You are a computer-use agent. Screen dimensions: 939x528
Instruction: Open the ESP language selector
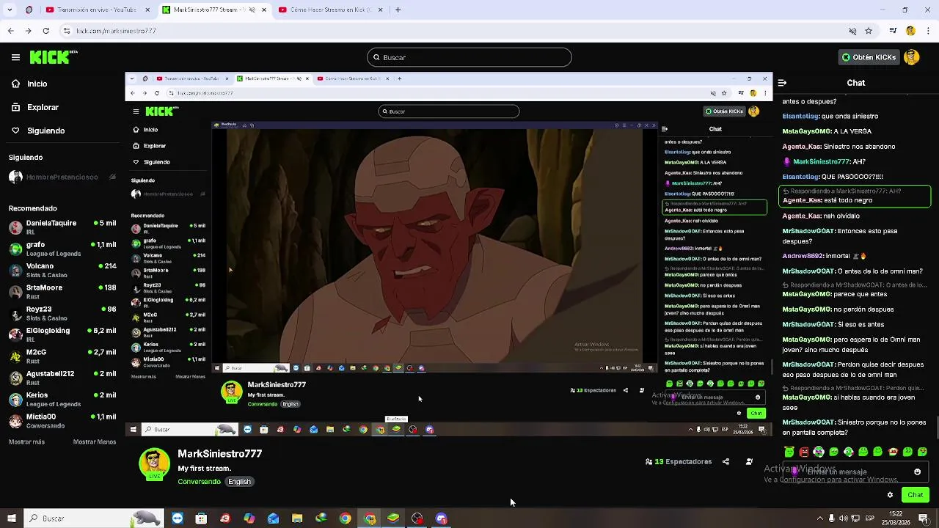869,518
